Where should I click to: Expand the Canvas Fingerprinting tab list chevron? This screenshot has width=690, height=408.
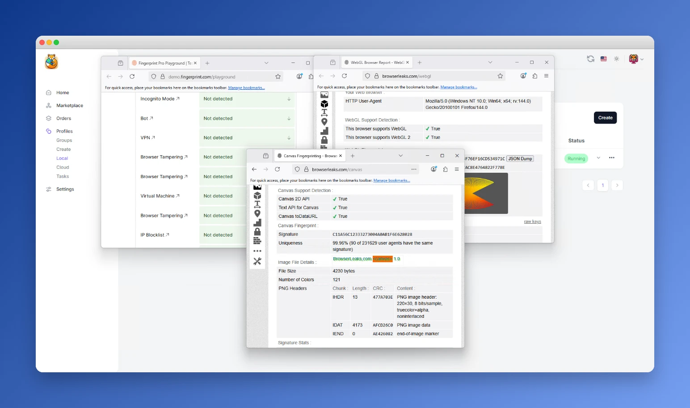tap(401, 155)
